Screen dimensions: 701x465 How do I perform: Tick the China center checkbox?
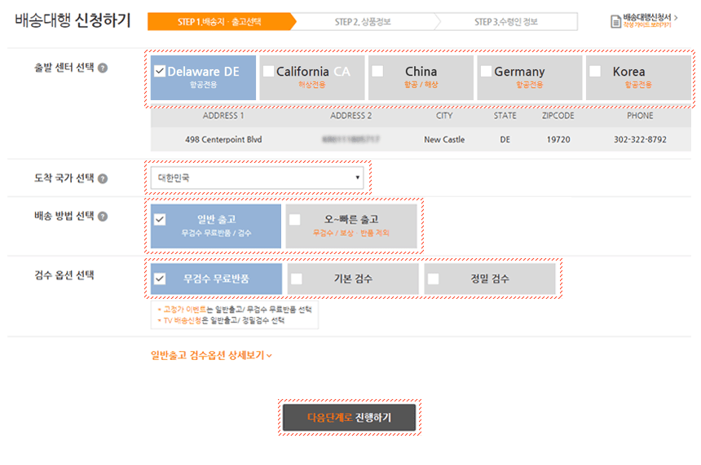(377, 72)
